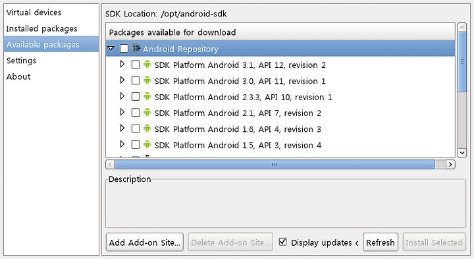Viewport: 474px width, 259px height.
Task: Click the horizontal scrollbar right arrow
Action: click(x=450, y=165)
